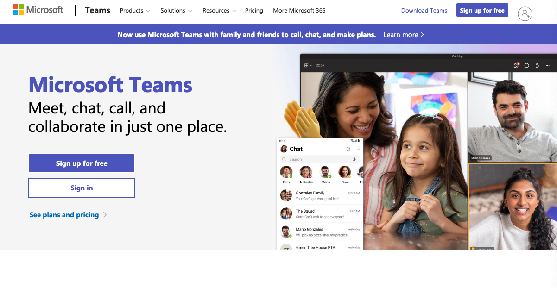Click the large Sign up for free button
Screen dimensions: 557x288
click(x=82, y=163)
